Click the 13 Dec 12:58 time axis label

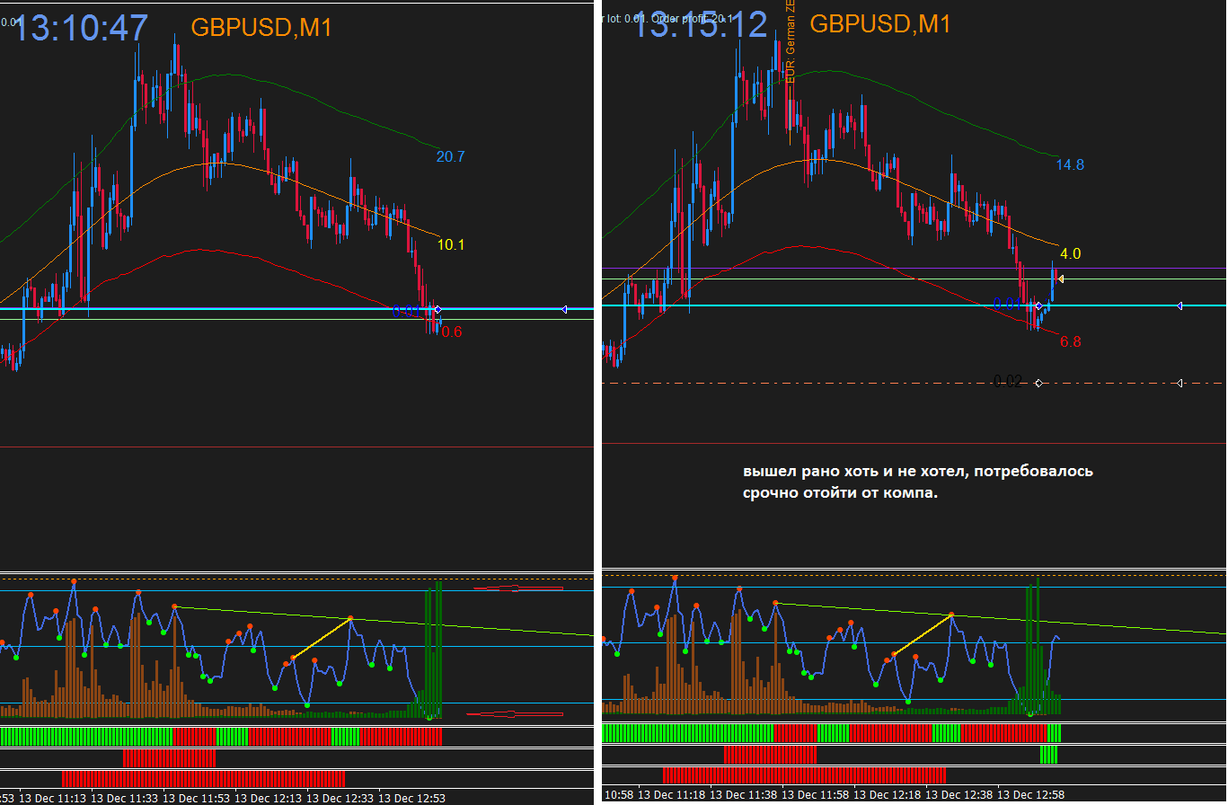(x=1031, y=796)
